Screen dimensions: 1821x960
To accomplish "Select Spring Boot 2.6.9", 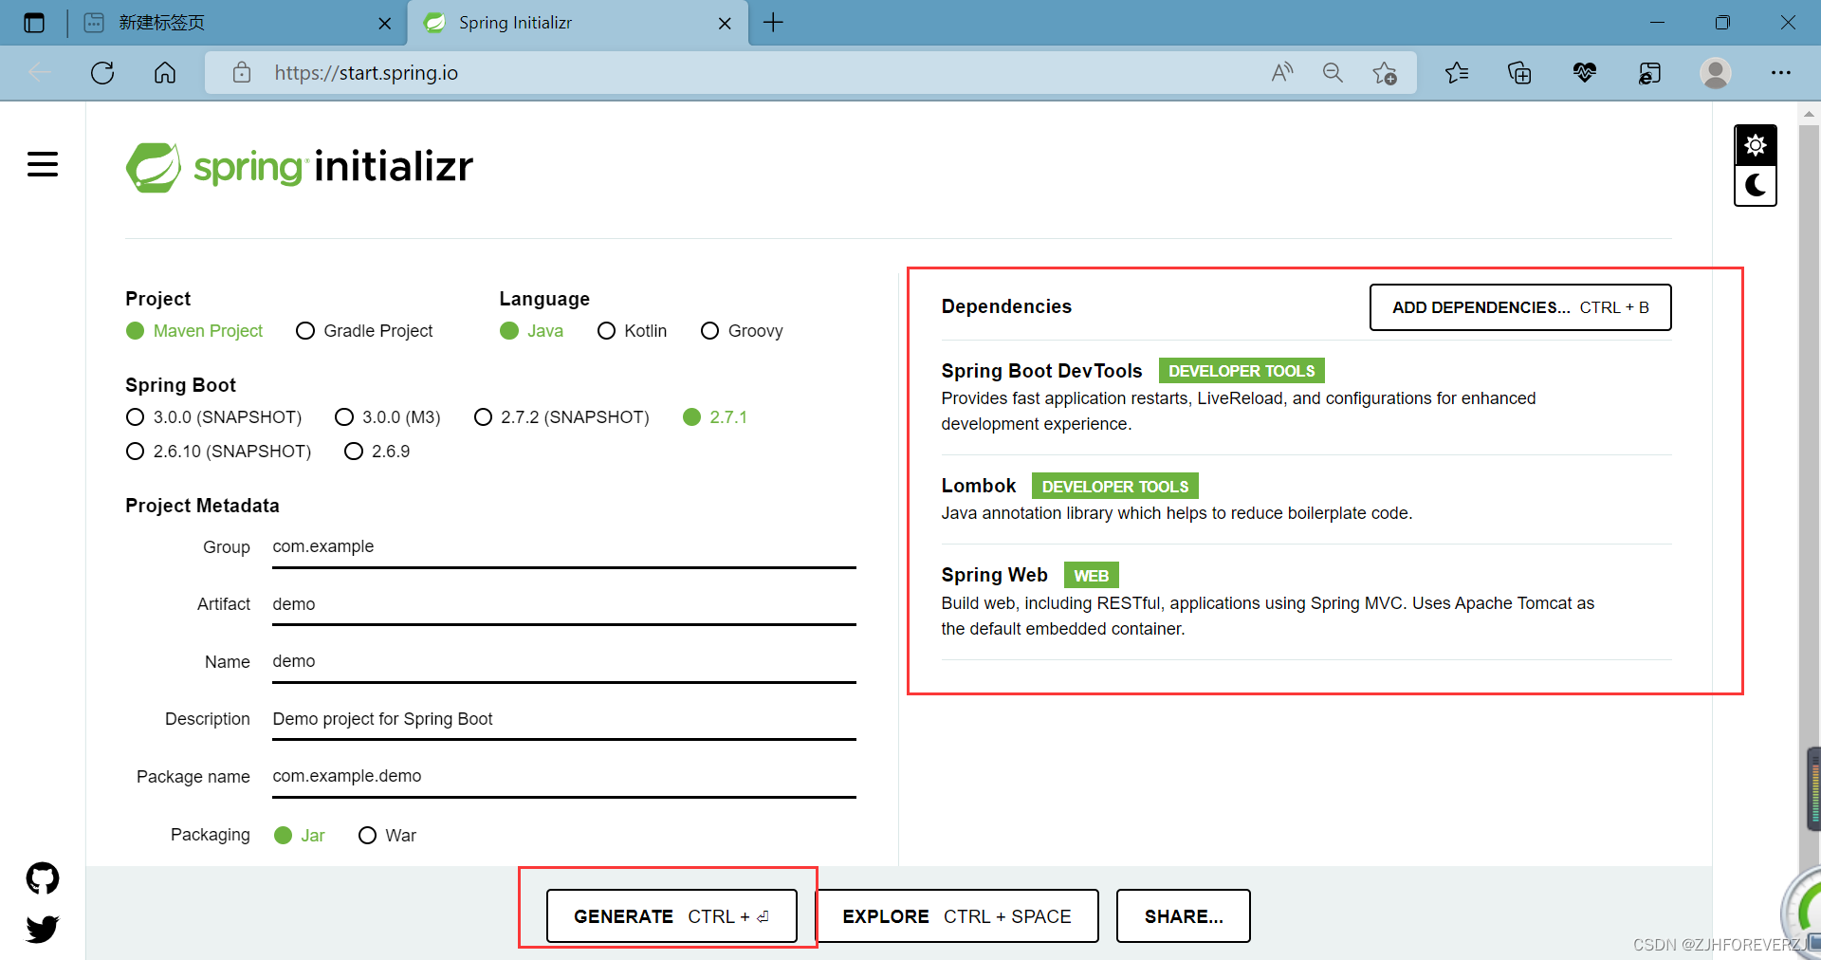I will 377,452.
